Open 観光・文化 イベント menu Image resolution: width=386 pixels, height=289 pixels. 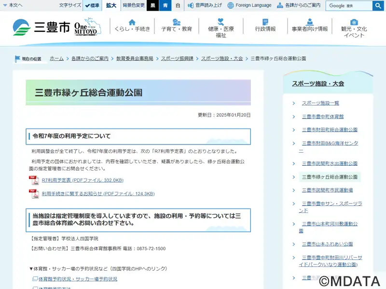(x=354, y=28)
